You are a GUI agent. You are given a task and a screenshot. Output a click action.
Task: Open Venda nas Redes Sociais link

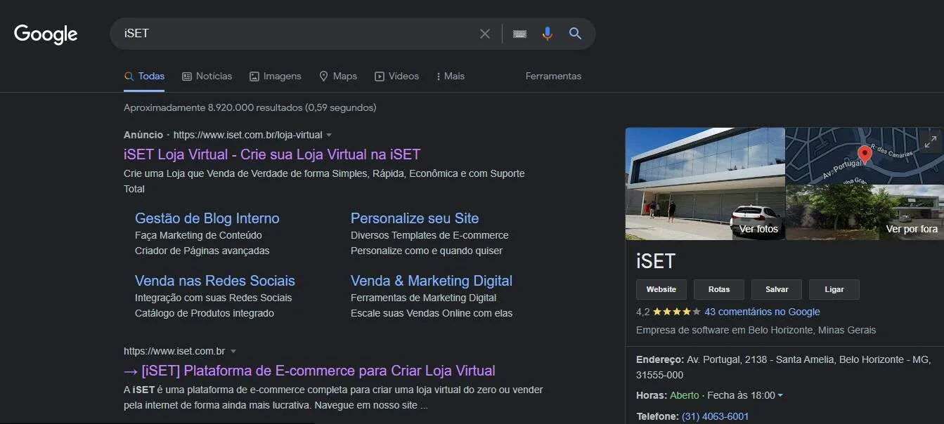point(215,281)
